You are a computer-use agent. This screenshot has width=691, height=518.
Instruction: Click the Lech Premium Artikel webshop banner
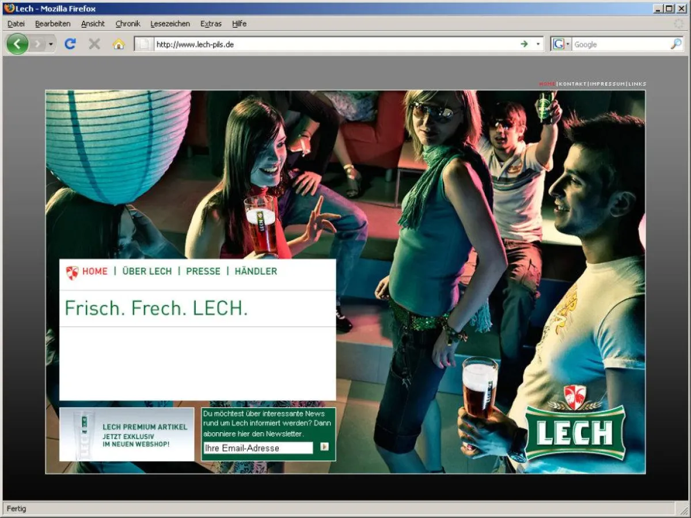(x=128, y=435)
